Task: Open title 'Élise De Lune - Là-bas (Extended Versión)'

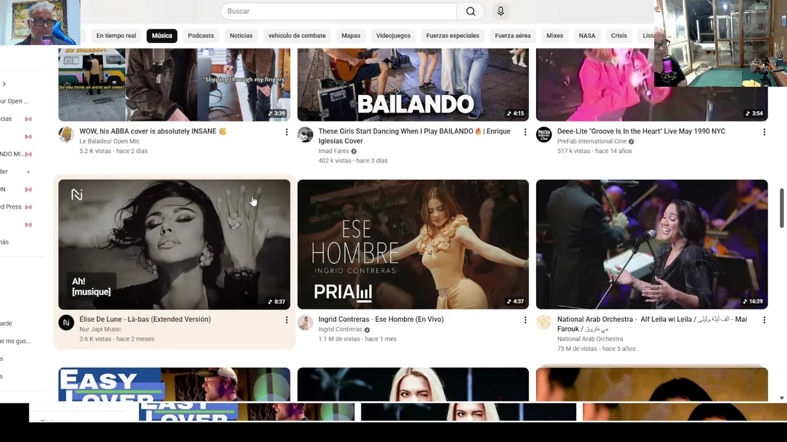Action: (x=145, y=319)
